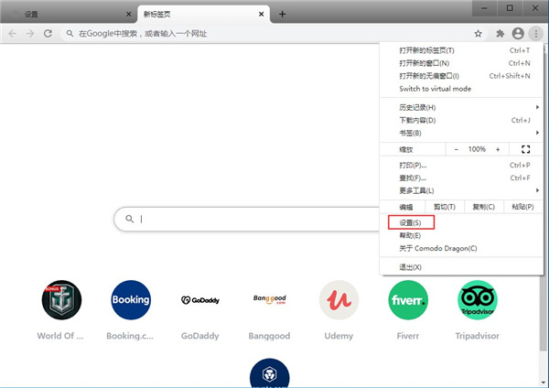
Task: Click the bookmark star icon
Action: (478, 33)
